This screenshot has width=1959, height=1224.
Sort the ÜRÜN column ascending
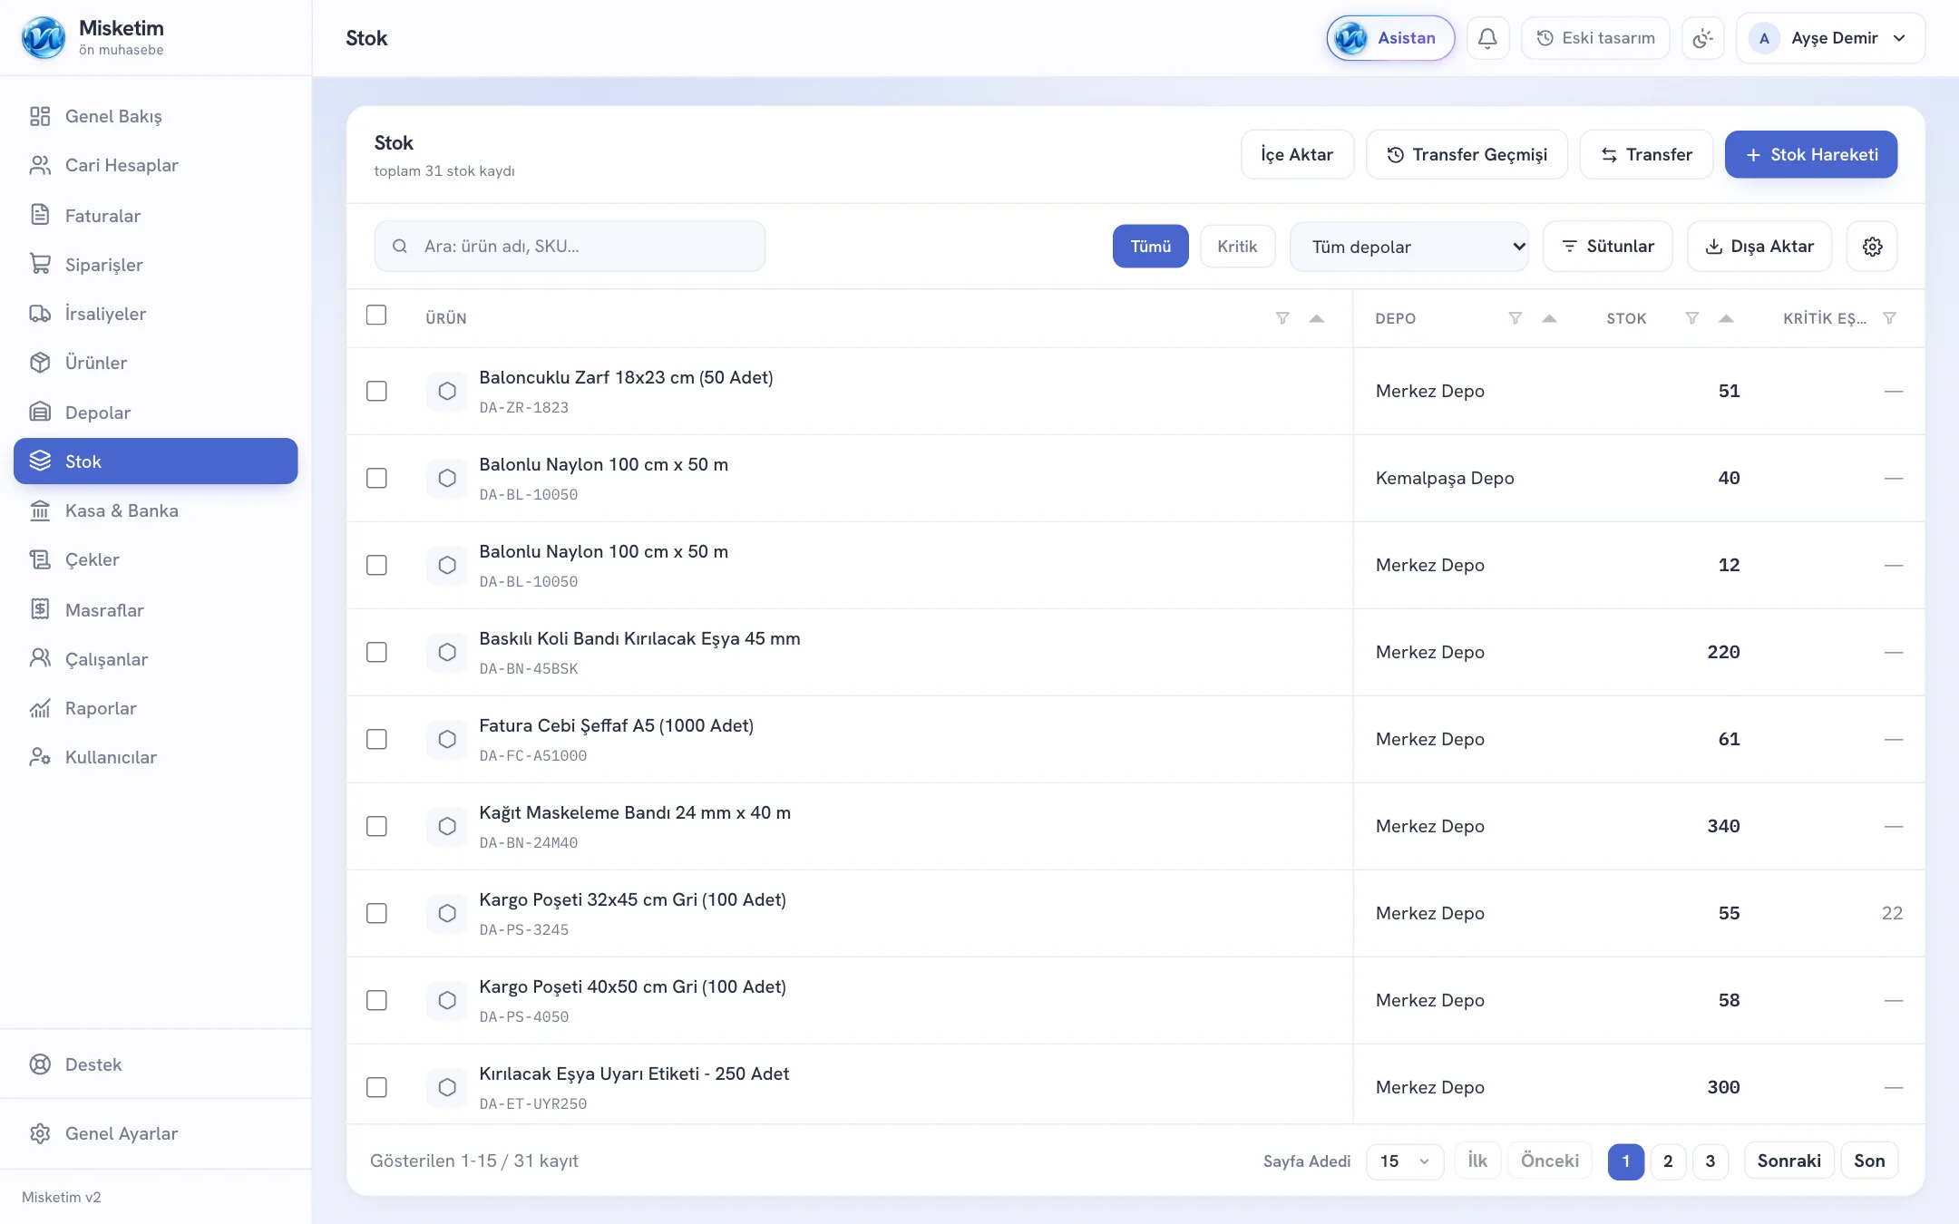point(1317,318)
